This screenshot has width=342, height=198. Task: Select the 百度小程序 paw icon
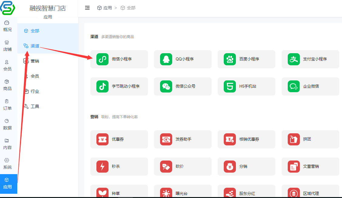230,59
